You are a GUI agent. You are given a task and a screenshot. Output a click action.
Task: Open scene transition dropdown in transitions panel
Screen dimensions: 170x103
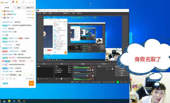click(105, 66)
